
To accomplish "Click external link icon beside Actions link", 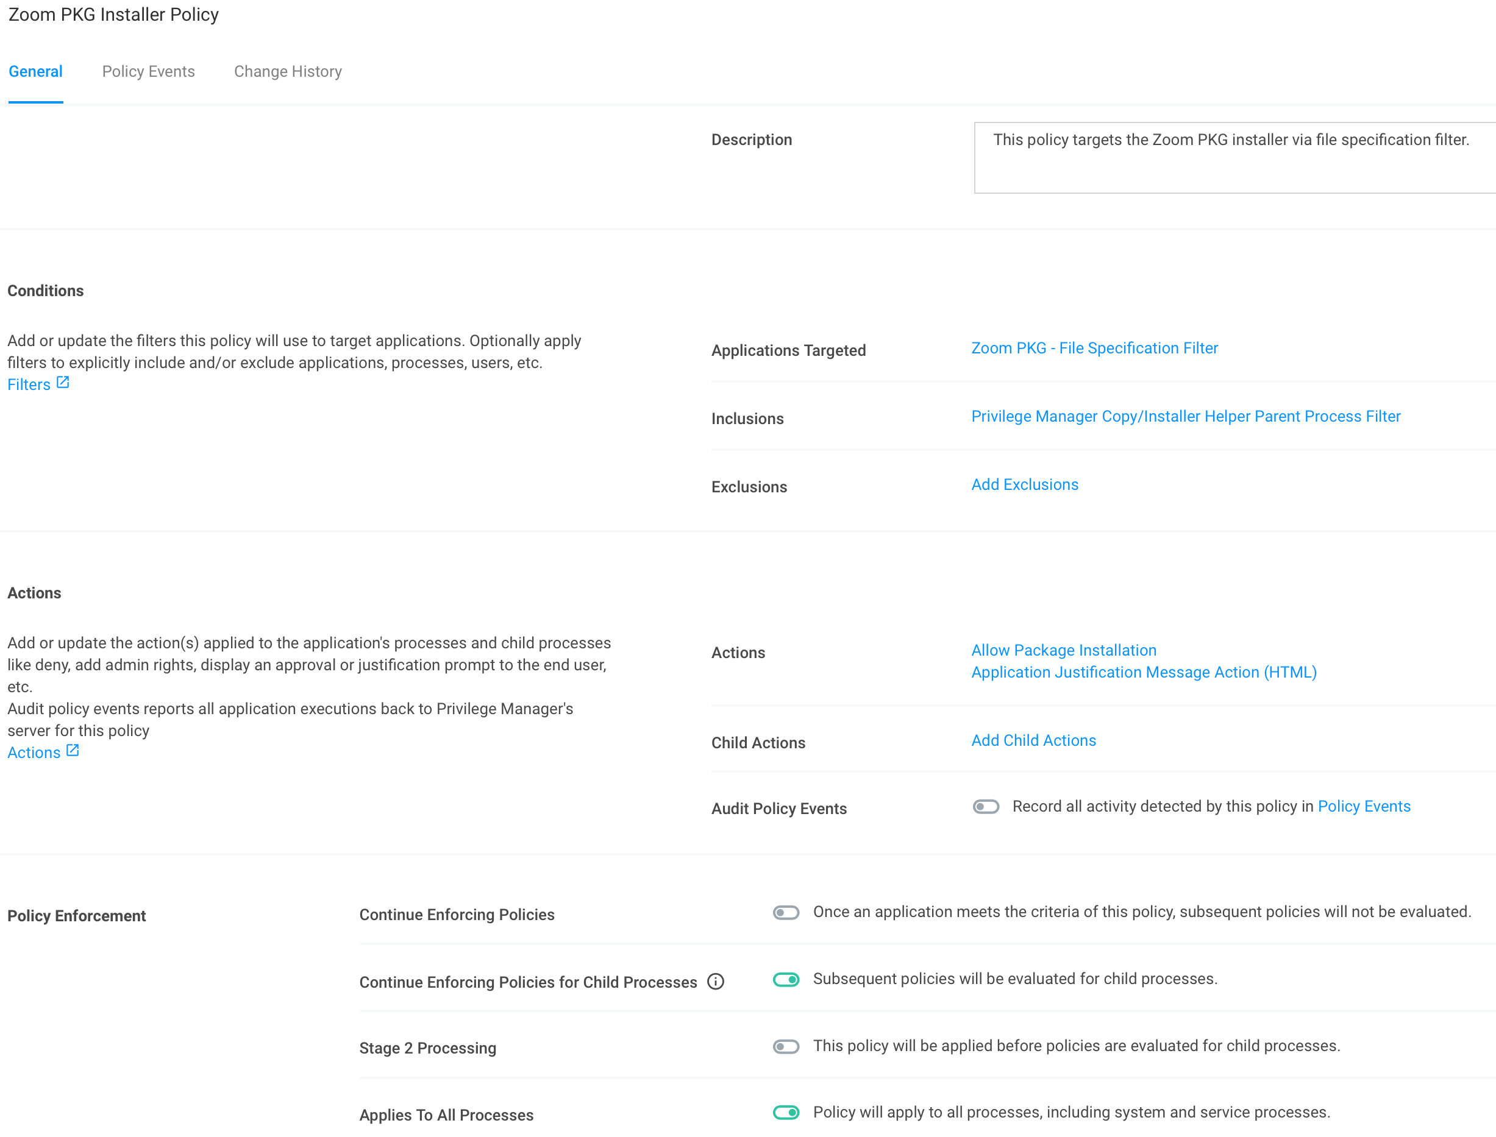I will tap(73, 751).
